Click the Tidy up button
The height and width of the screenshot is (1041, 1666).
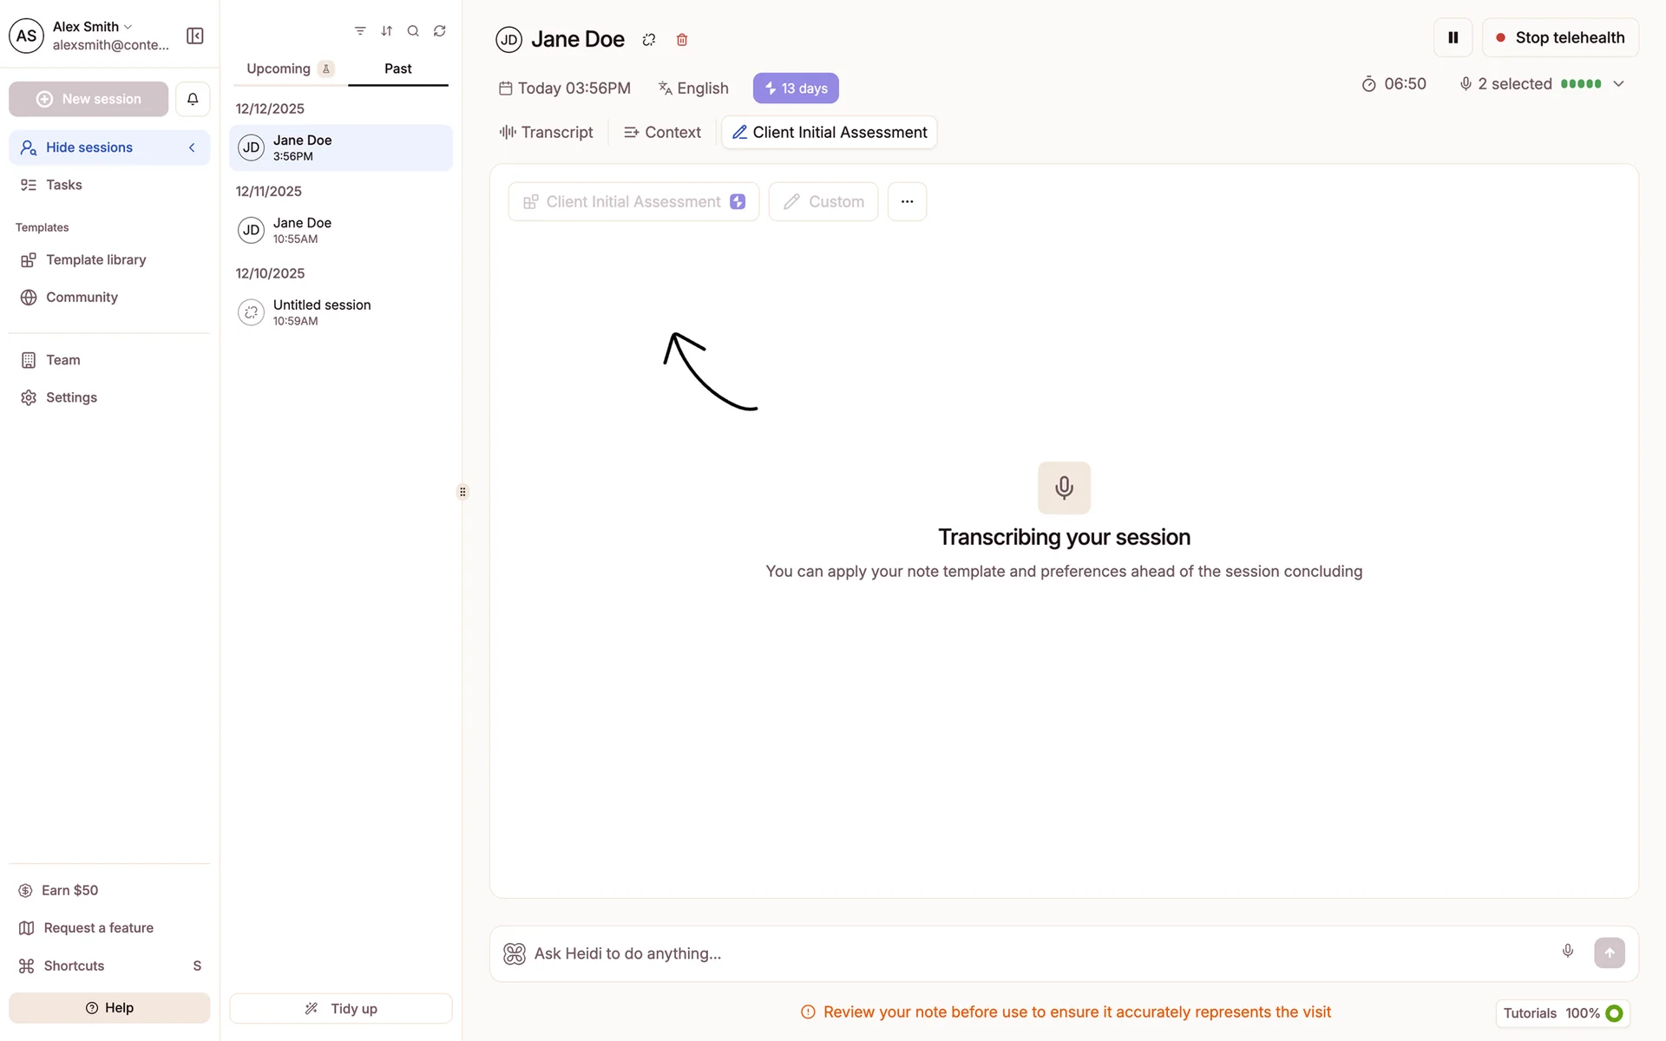click(x=341, y=1008)
